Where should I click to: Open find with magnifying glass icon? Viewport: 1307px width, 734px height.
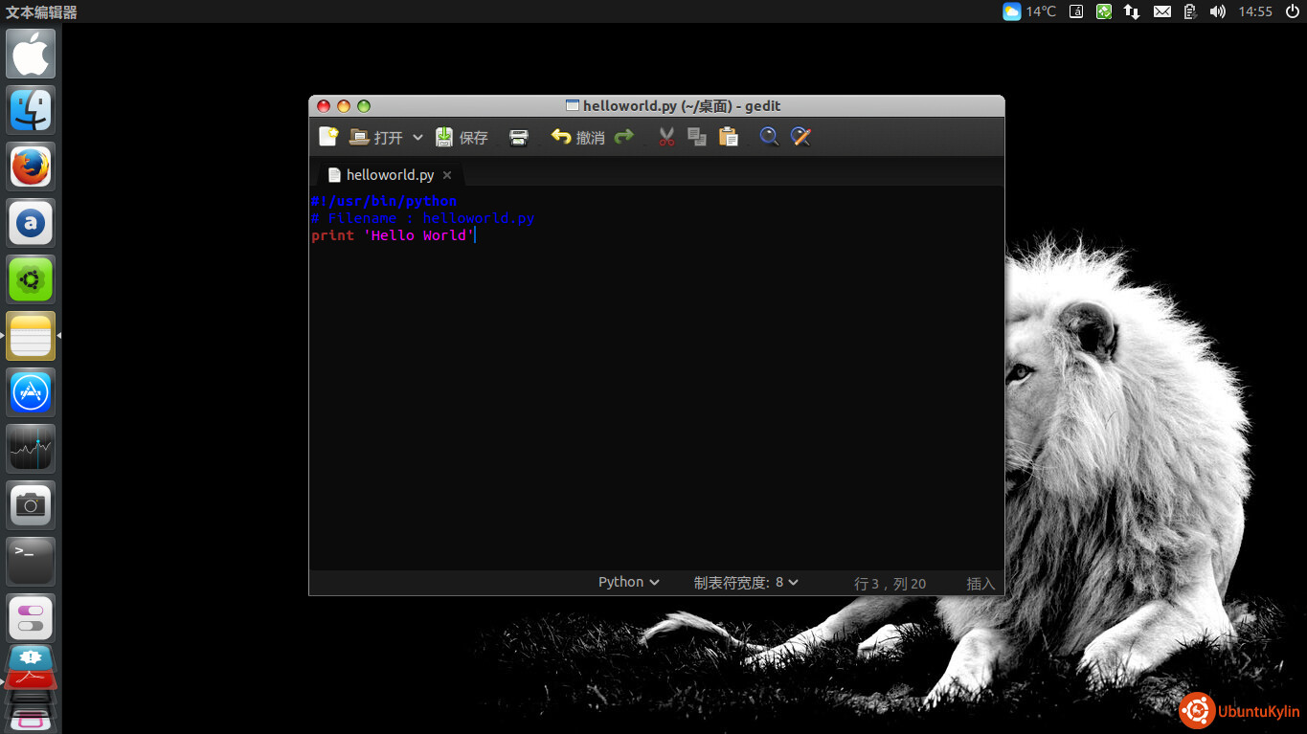click(769, 137)
